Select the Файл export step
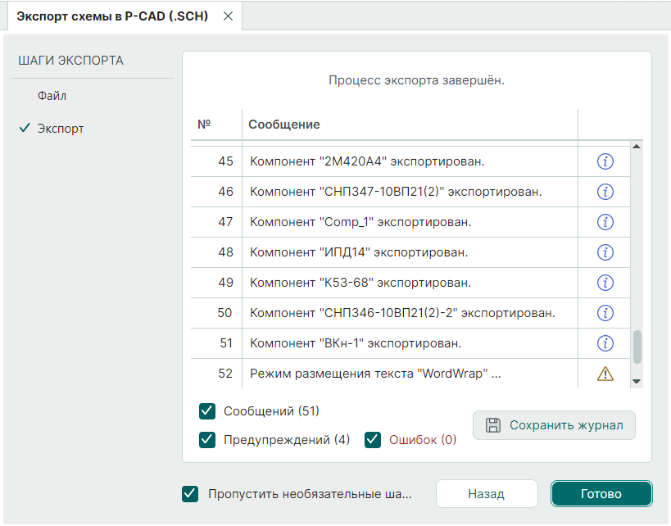671x526 pixels. (52, 96)
